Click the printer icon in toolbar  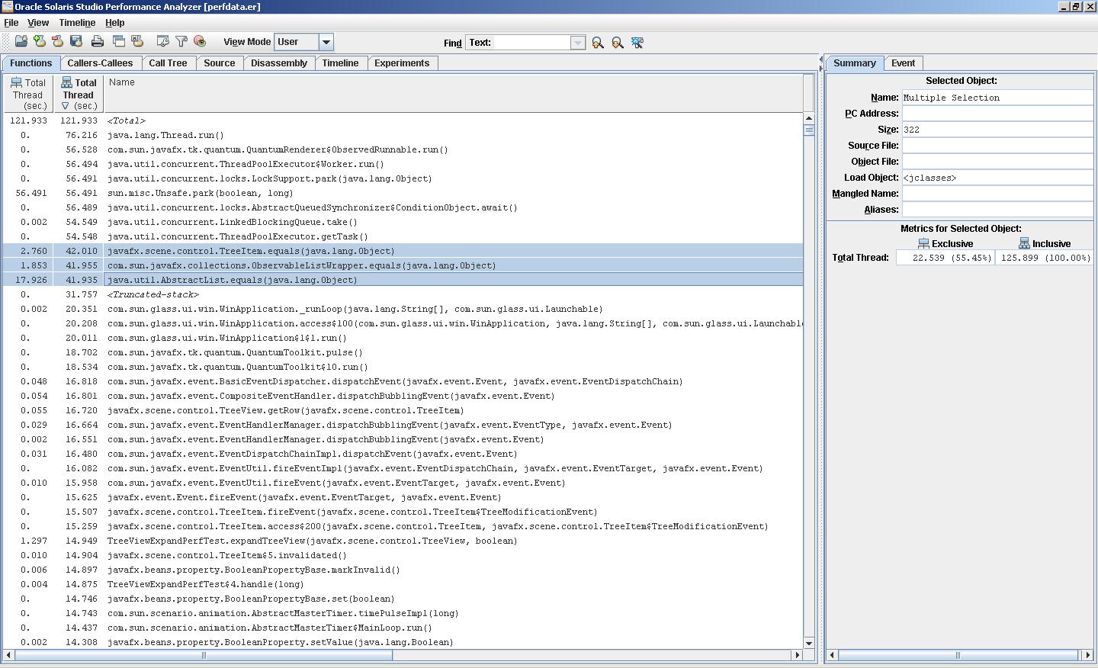click(98, 42)
